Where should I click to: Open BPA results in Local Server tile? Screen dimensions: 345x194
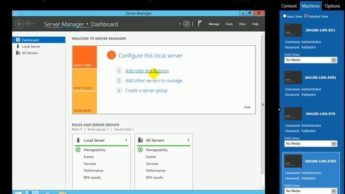92,177
